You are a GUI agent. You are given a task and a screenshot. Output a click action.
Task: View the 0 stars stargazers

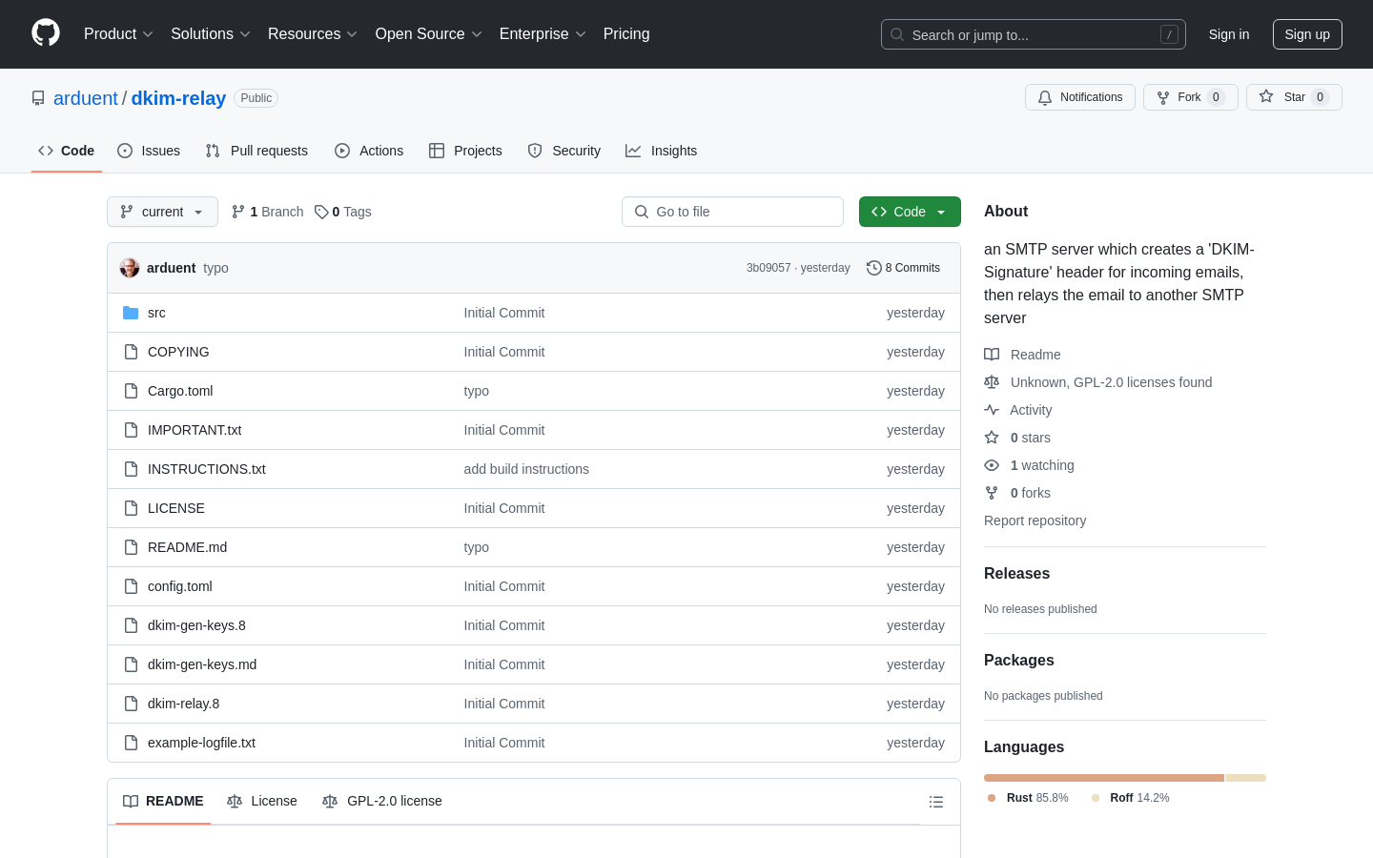1017,438
